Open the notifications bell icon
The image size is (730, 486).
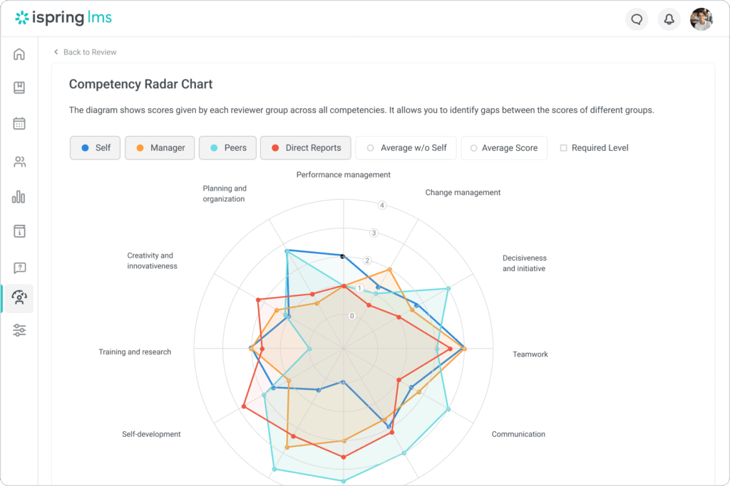pyautogui.click(x=669, y=19)
